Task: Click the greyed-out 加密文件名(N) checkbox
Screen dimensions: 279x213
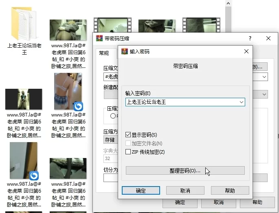Action: pyautogui.click(x=128, y=143)
